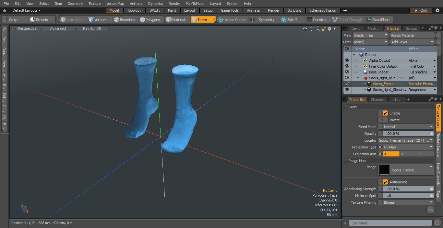The width and height of the screenshot is (443, 228).
Task: Click the Shading panel expand arrows icon
Action: [x=430, y=28]
